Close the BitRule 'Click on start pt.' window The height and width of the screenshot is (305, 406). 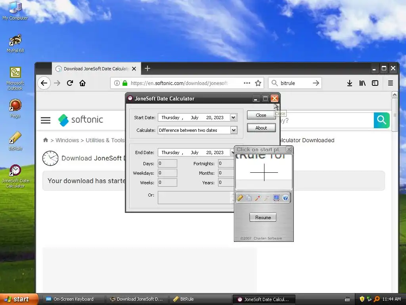pos(289,149)
